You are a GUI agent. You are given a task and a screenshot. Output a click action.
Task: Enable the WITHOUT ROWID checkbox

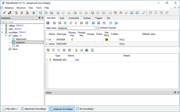tap(98, 28)
